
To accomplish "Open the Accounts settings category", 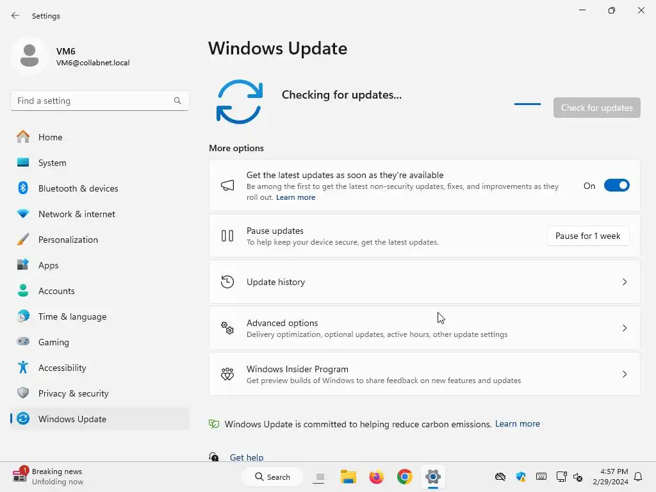I will (99, 290).
